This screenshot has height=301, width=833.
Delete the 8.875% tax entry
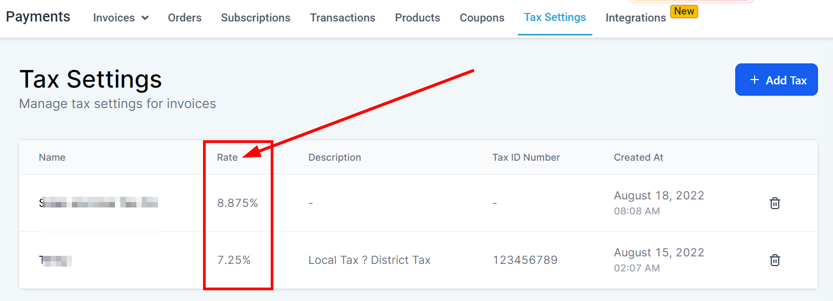coord(774,203)
